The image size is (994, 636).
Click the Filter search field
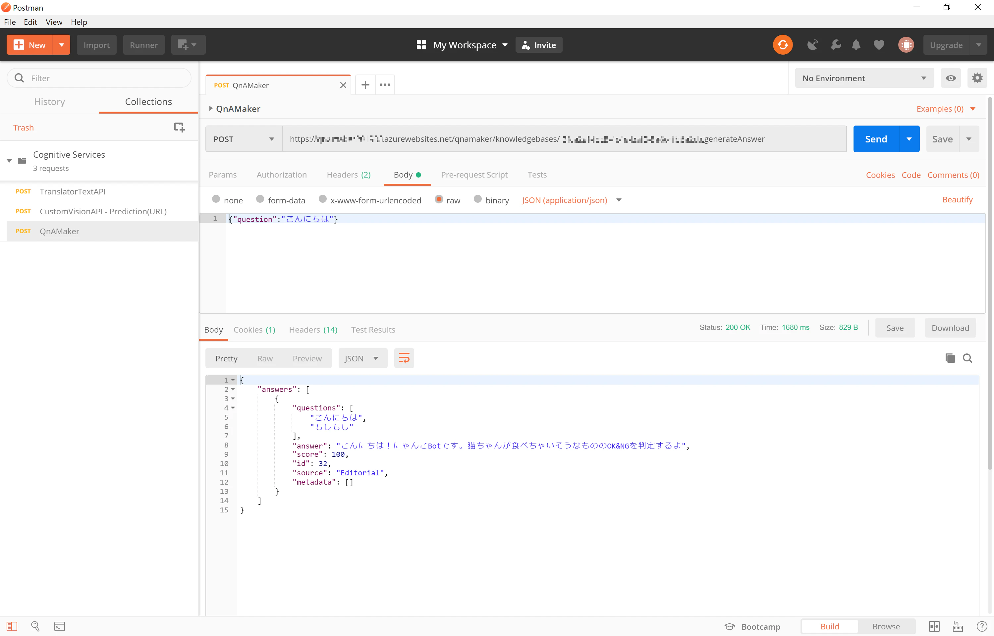pos(99,78)
